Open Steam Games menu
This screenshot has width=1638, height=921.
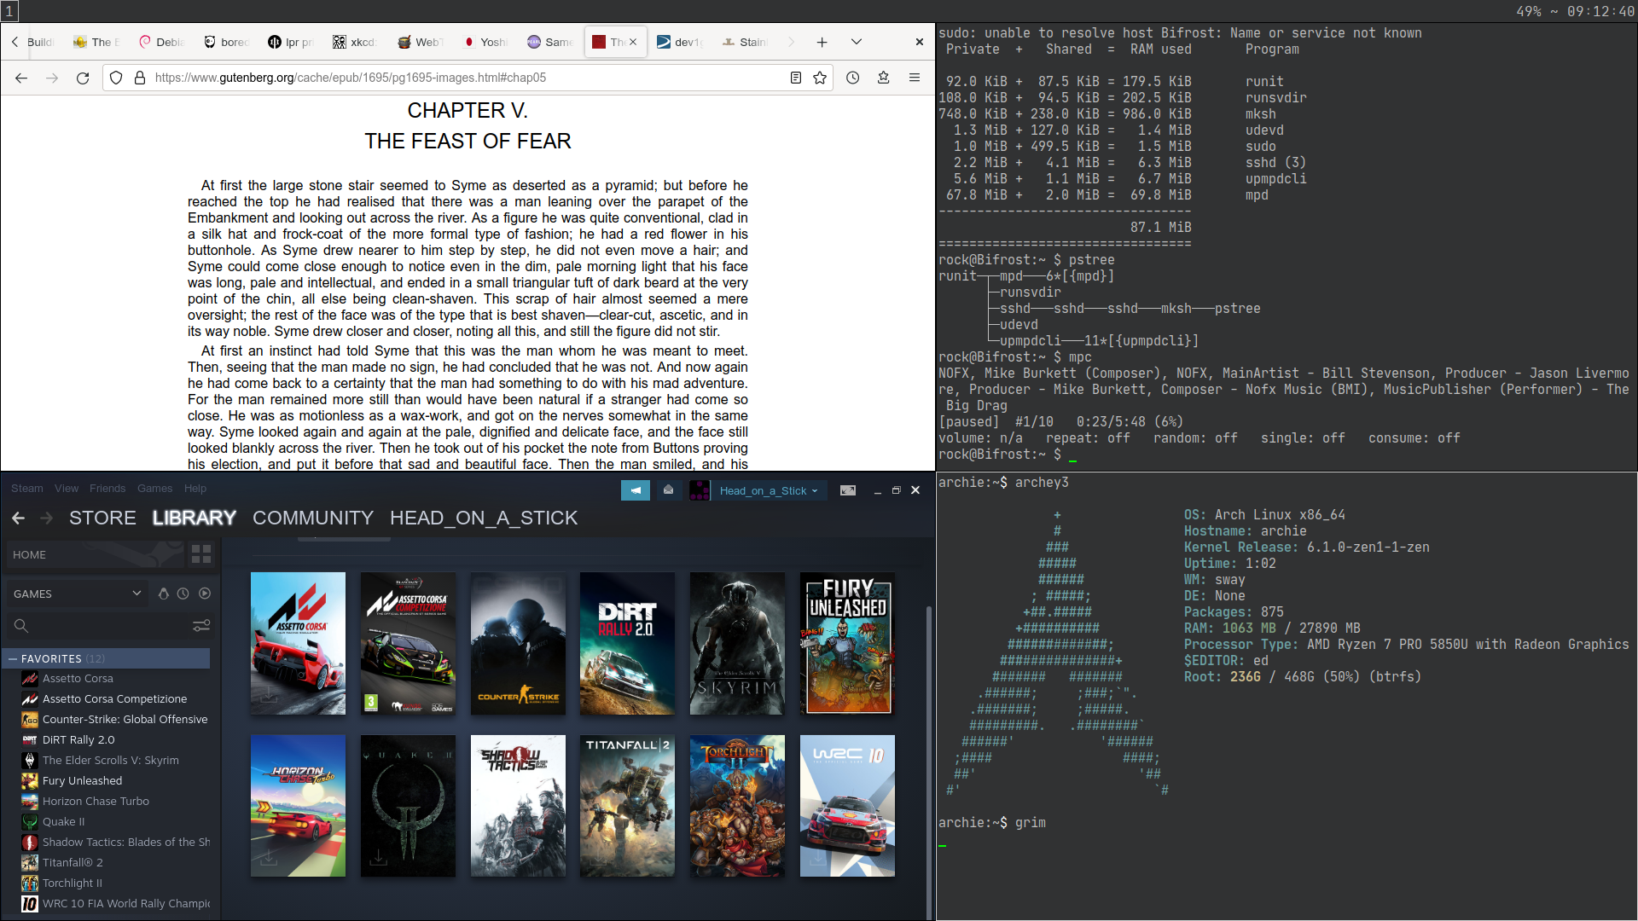click(x=155, y=489)
